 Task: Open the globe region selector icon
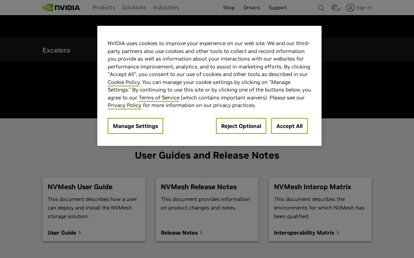pyautogui.click(x=334, y=7)
